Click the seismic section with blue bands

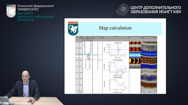pos(149,67)
